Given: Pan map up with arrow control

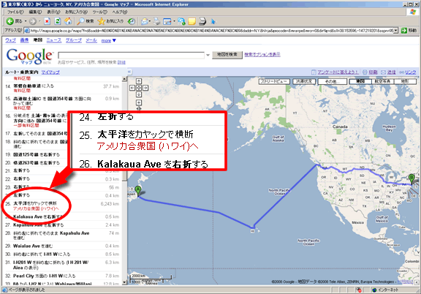Looking at the screenshot, I should pyautogui.click(x=139, y=81).
